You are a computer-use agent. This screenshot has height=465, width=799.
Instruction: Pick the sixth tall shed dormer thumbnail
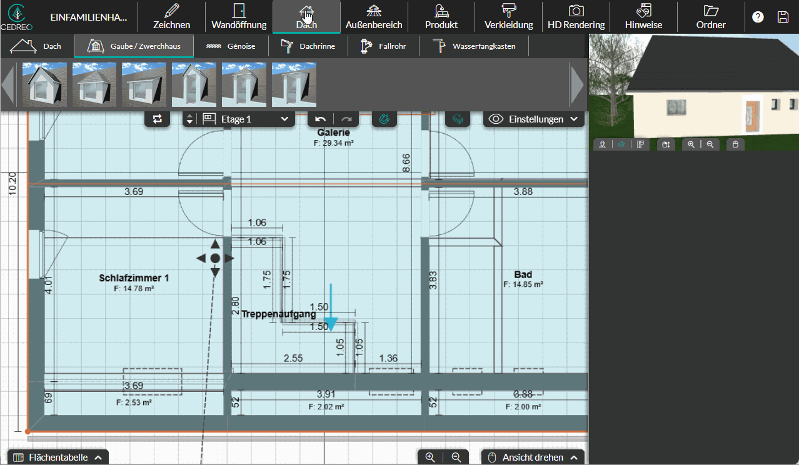pos(294,84)
